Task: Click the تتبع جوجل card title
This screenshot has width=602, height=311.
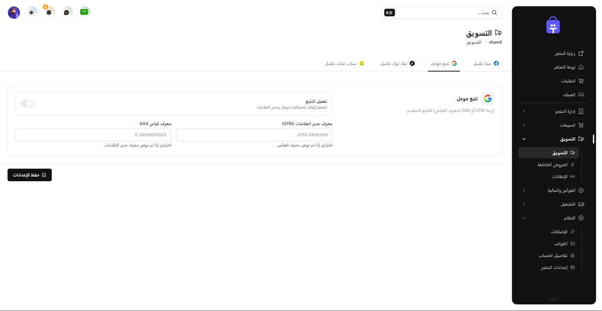Action: [467, 99]
